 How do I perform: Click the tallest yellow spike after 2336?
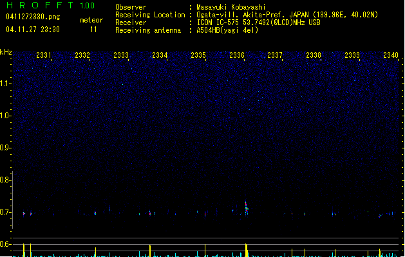coord(247,250)
